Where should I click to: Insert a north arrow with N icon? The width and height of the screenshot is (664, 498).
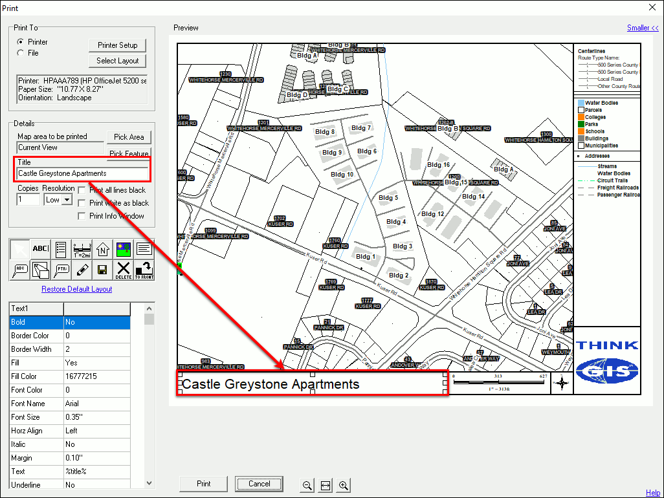(103, 249)
